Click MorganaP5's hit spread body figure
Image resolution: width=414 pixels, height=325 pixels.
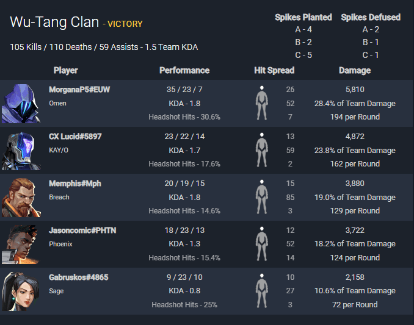click(x=262, y=103)
